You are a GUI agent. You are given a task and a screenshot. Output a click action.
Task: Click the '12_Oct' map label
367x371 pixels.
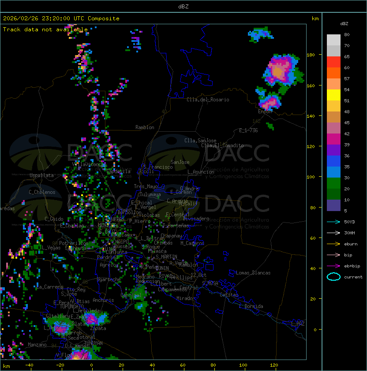coord(198,275)
